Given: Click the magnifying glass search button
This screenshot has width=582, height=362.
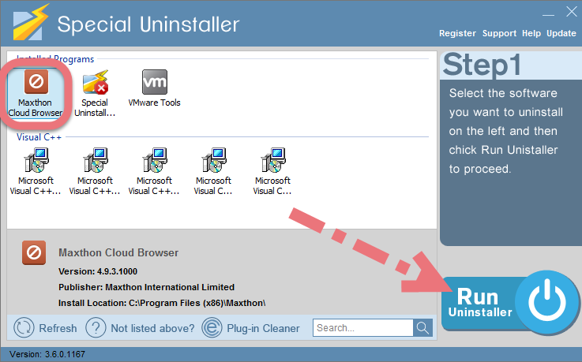Looking at the screenshot, I should (422, 328).
